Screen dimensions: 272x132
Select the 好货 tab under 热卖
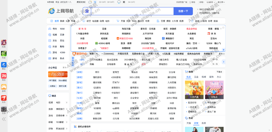[x=196, y=123]
